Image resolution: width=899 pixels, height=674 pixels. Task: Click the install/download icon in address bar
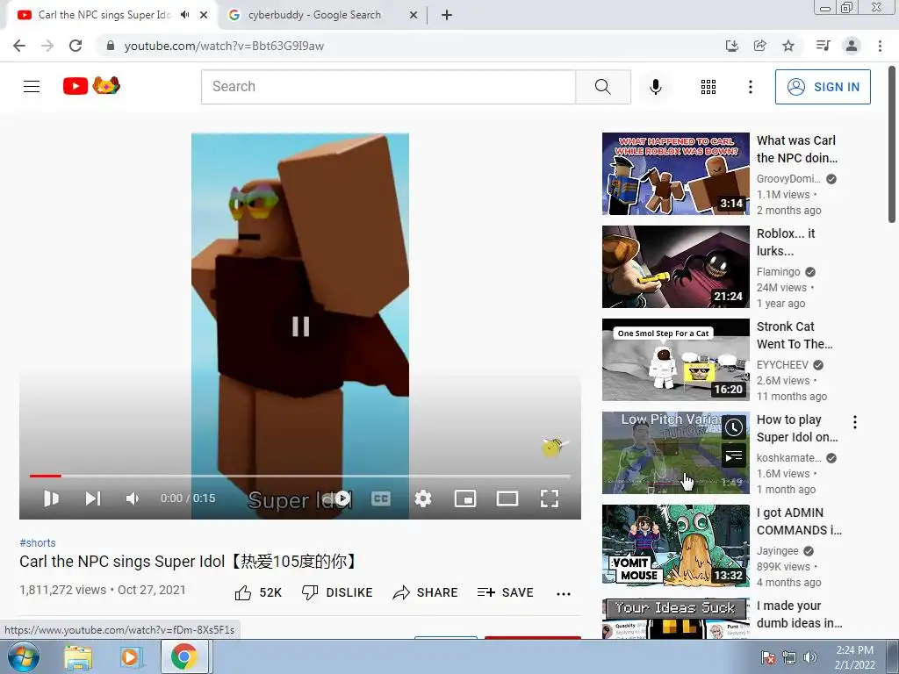pos(732,46)
